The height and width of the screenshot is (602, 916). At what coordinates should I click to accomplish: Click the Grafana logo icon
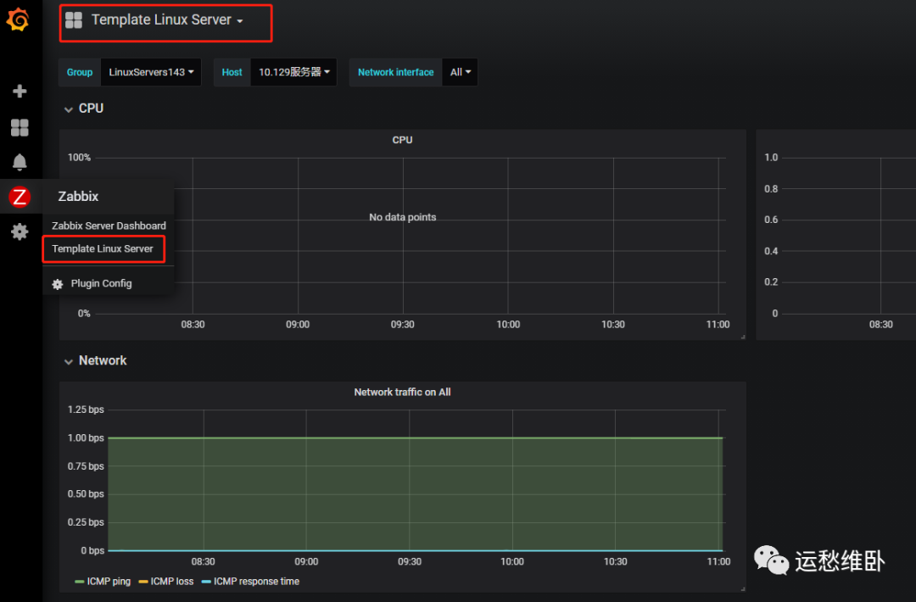click(x=18, y=20)
